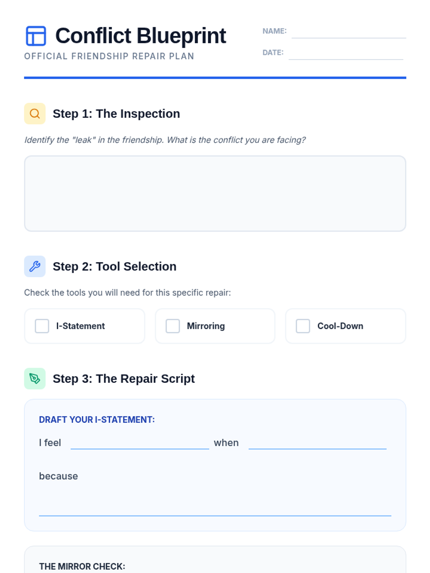Click the orange magnifier Inspection icon
The image size is (430, 573).
(x=35, y=114)
